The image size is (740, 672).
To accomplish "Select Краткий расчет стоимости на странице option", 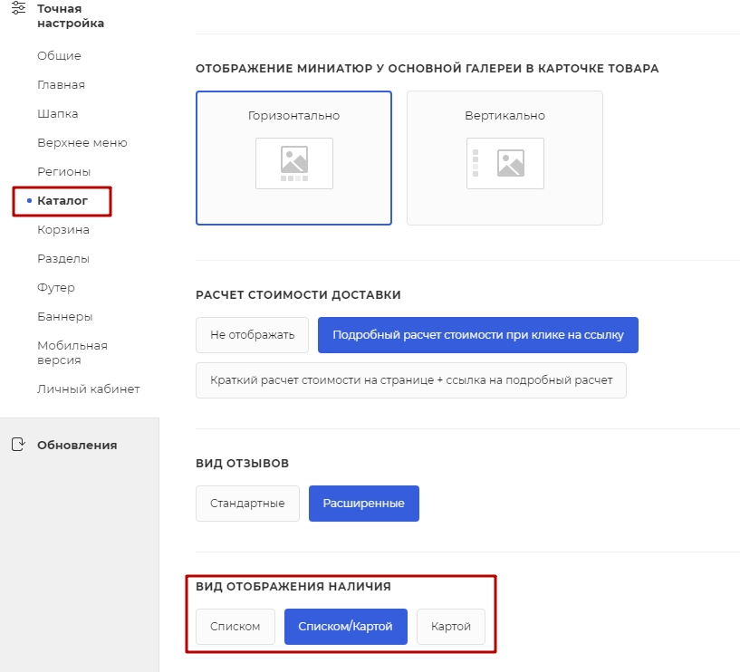I will pos(411,380).
